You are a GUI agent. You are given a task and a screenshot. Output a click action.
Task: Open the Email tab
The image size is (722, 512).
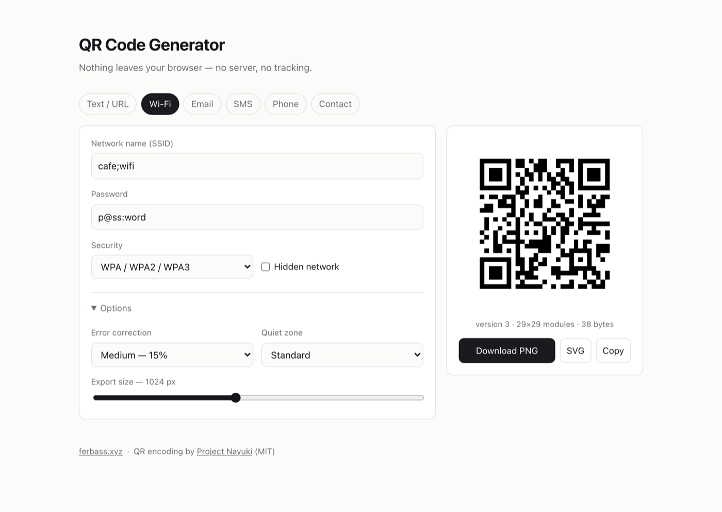(202, 104)
